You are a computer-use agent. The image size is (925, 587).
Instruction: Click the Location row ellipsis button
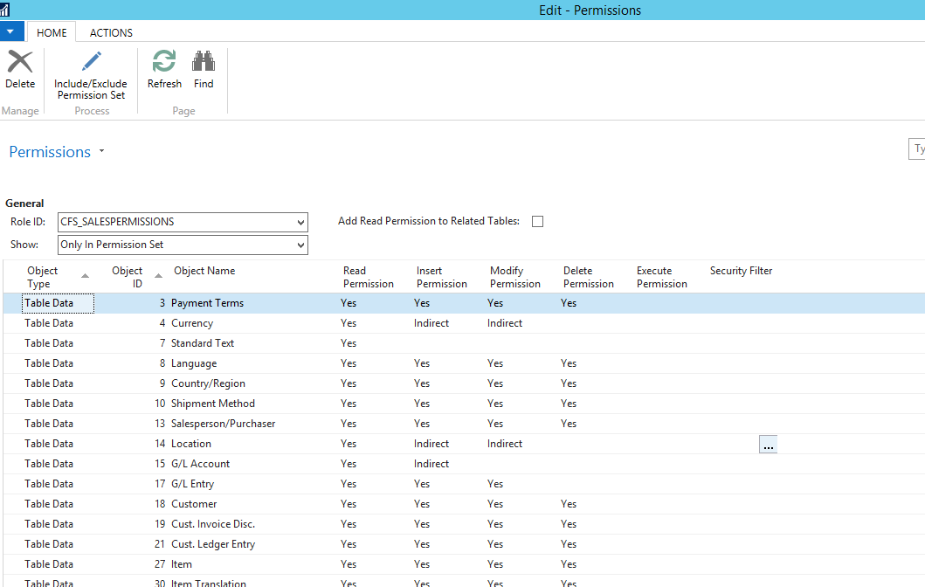point(768,445)
